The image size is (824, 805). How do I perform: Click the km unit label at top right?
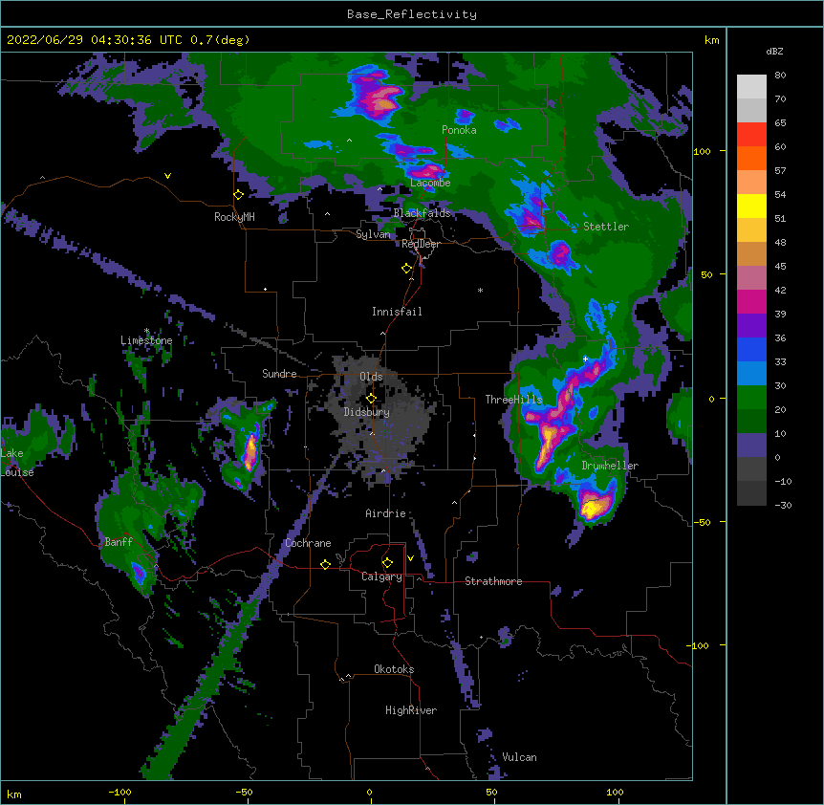712,40
